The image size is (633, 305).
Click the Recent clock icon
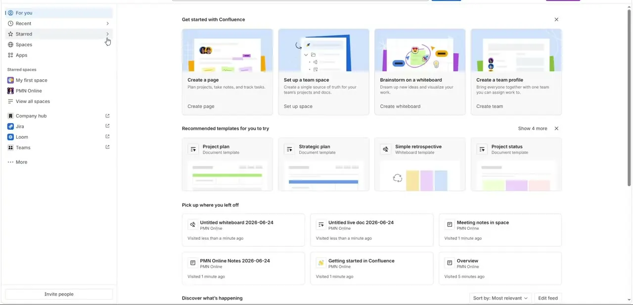tap(10, 23)
